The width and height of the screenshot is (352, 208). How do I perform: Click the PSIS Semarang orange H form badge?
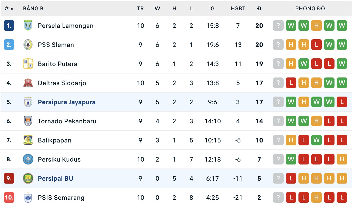point(316,198)
